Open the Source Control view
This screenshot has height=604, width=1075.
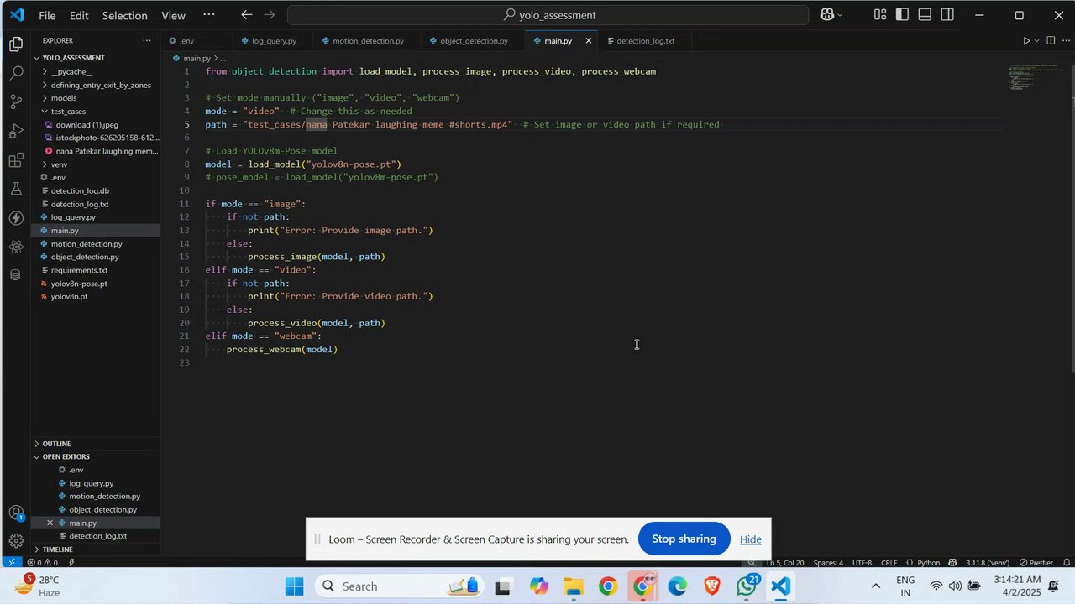point(16,102)
